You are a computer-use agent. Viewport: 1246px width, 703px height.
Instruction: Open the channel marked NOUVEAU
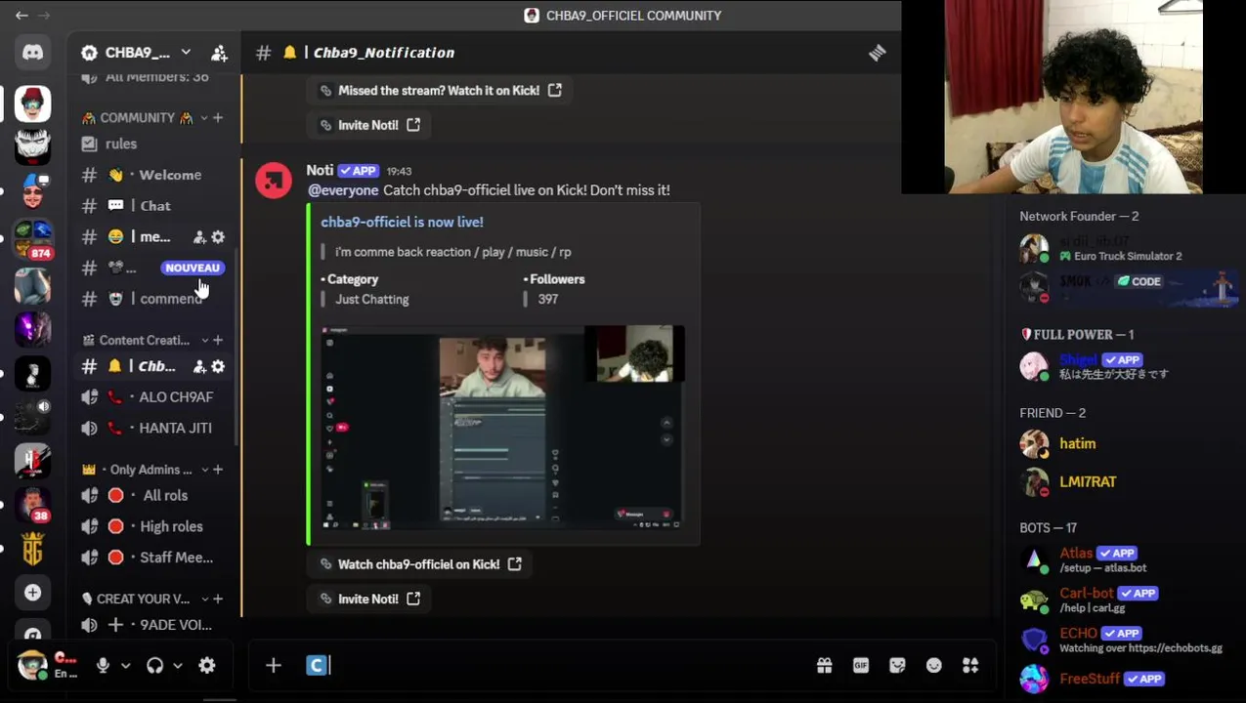pyautogui.click(x=153, y=268)
